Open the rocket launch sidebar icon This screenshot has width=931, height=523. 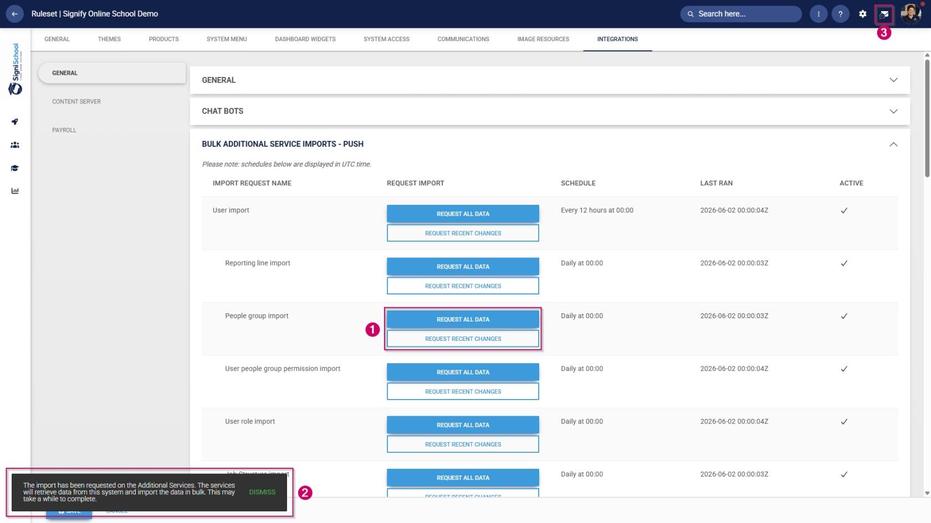pyautogui.click(x=15, y=122)
